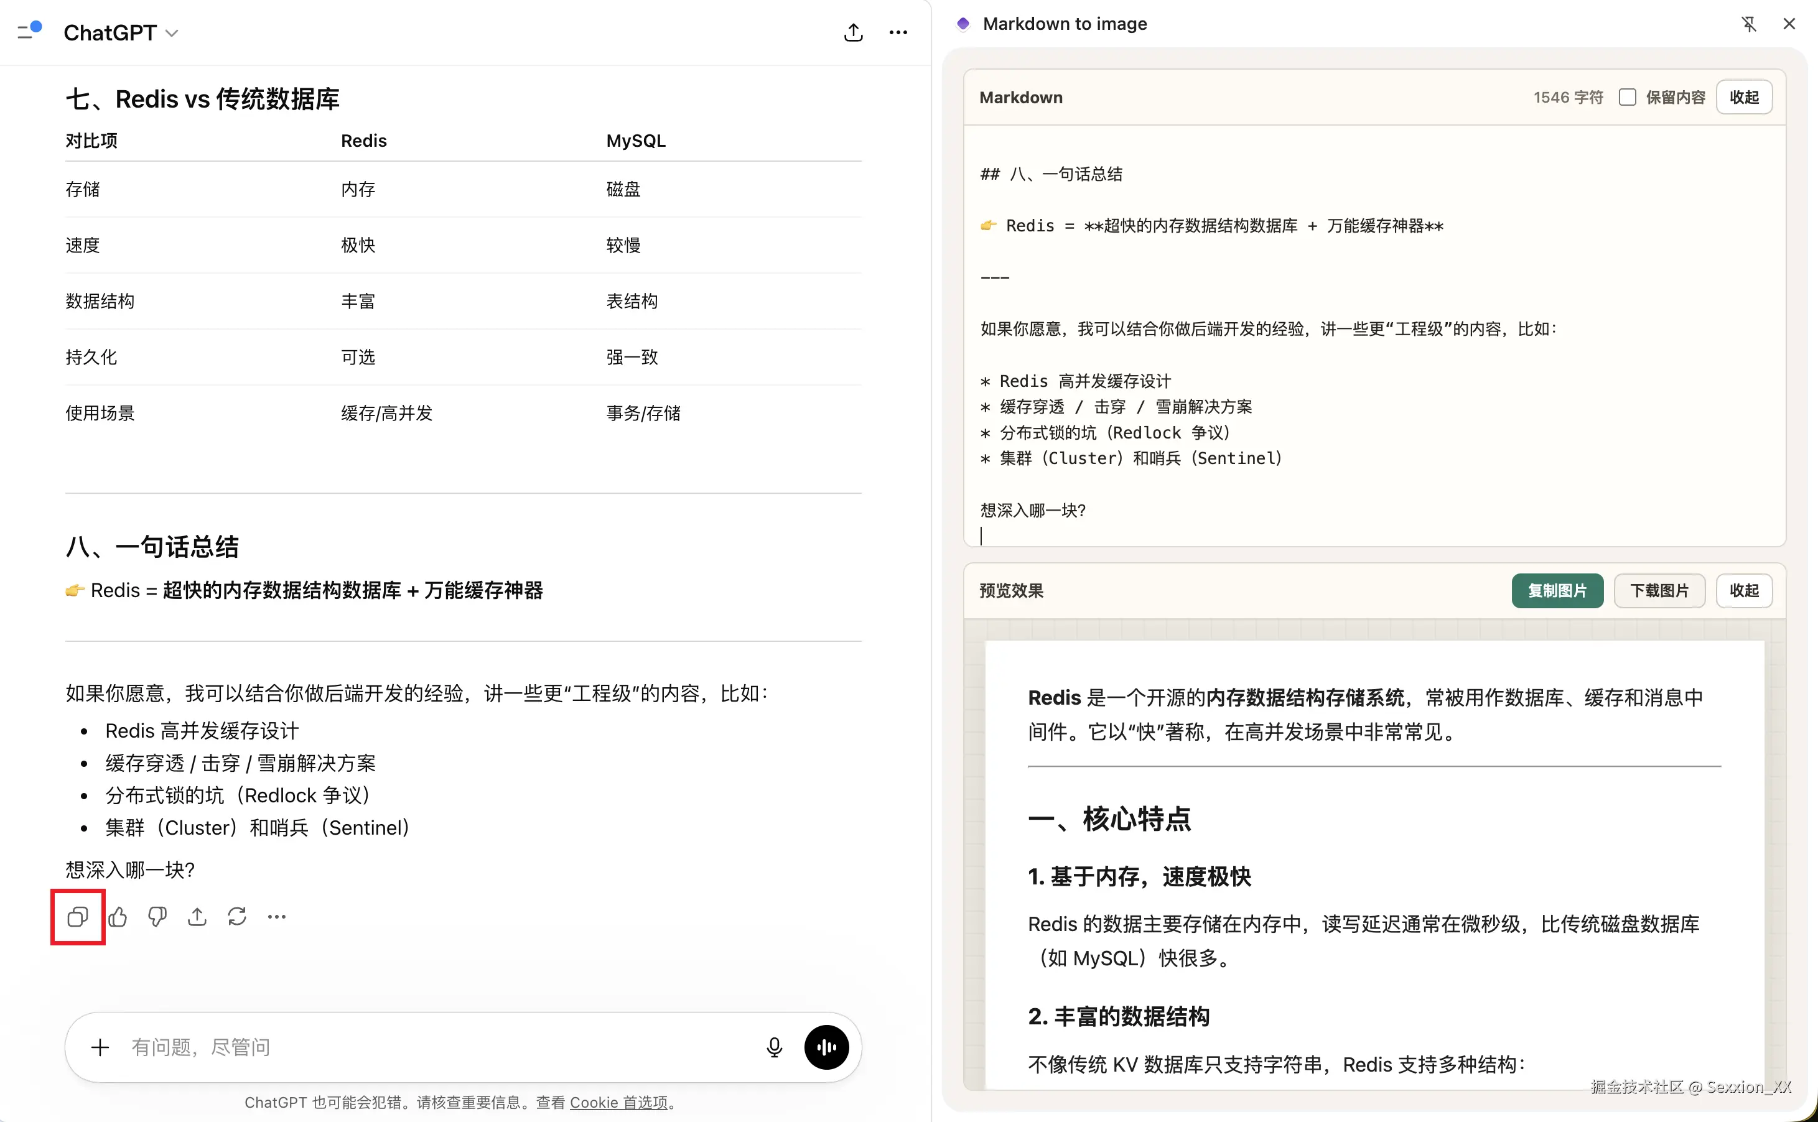Click the thumbs up icon
The height and width of the screenshot is (1122, 1818).
coord(118,917)
